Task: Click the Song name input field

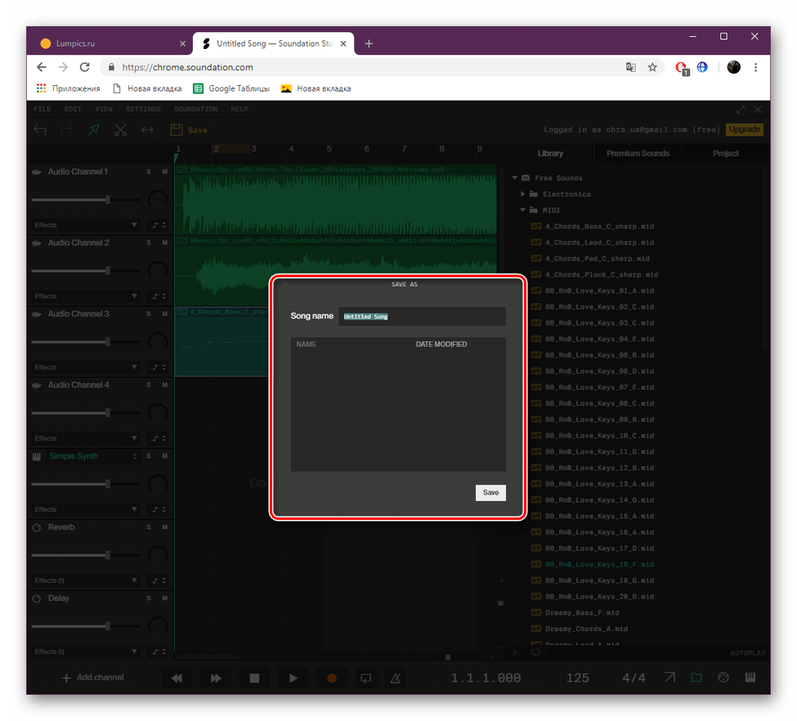Action: 422,316
